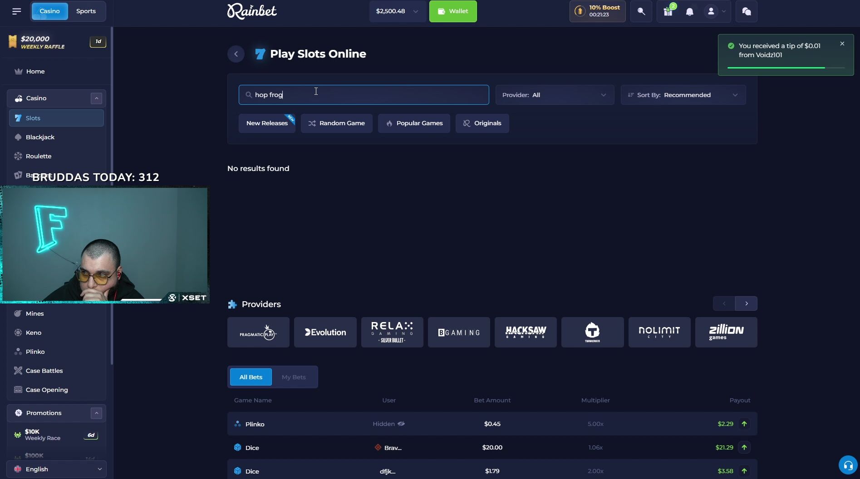The image size is (860, 479).
Task: Select Zillion Games provider
Action: (726, 332)
